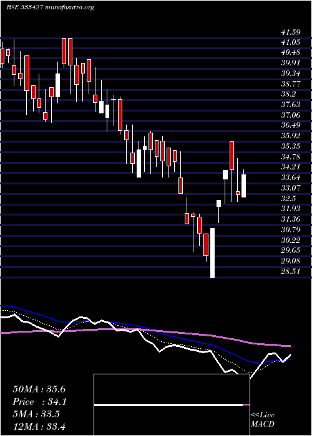Click the '<<Live MACD' label

pos(263,420)
